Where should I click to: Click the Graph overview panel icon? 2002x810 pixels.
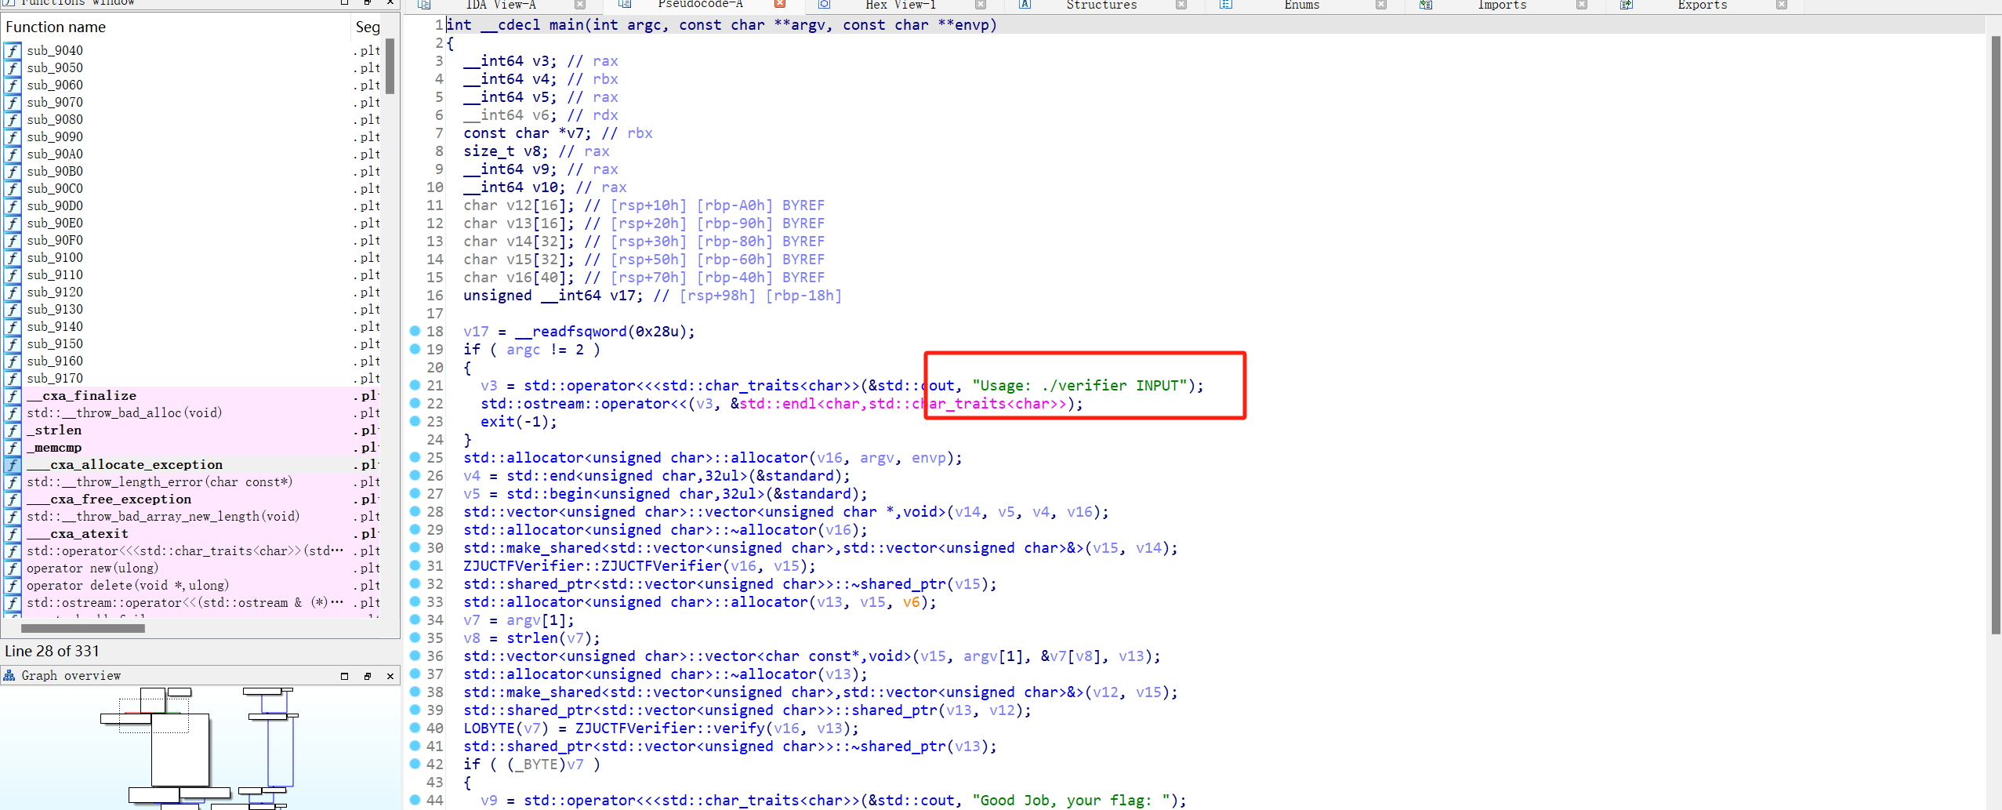pos(9,675)
